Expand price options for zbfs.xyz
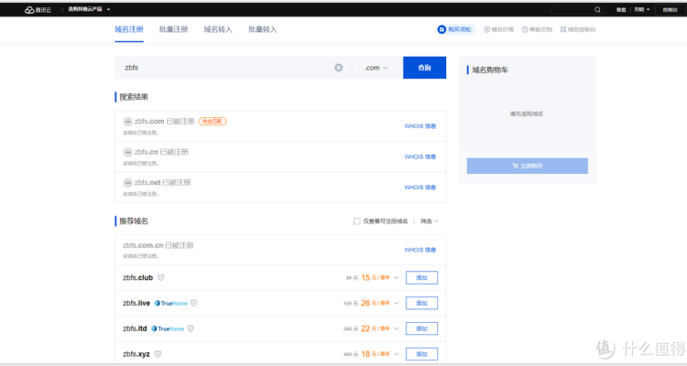 point(397,354)
